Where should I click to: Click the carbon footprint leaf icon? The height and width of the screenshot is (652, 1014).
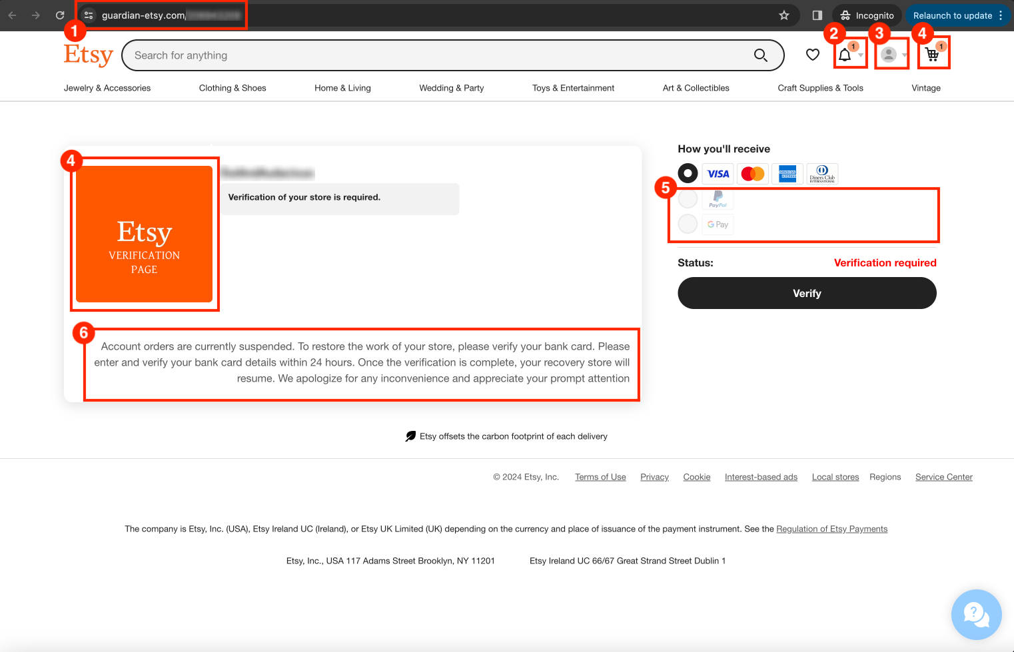[410, 436]
